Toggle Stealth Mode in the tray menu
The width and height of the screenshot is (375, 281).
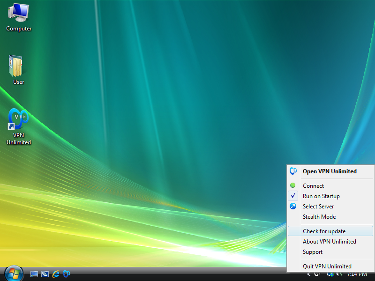[x=330, y=217]
